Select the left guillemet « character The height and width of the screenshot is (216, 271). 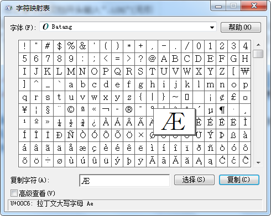(94, 110)
